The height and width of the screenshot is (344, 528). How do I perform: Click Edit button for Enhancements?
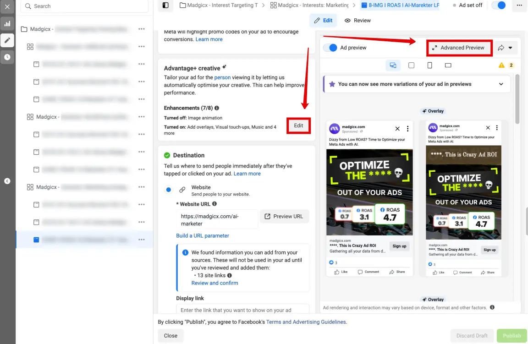(298, 126)
